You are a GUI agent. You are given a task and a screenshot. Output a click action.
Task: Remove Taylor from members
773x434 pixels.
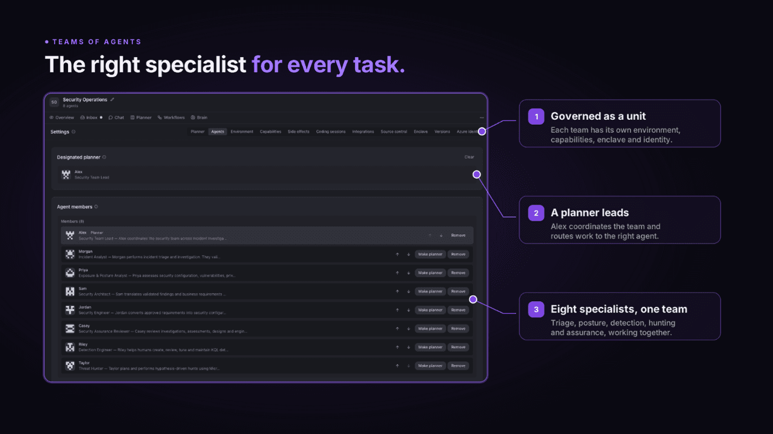pyautogui.click(x=458, y=366)
